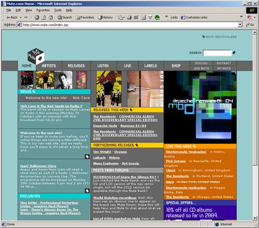Open Blues Explosion link in forthcoming releases

[106, 163]
